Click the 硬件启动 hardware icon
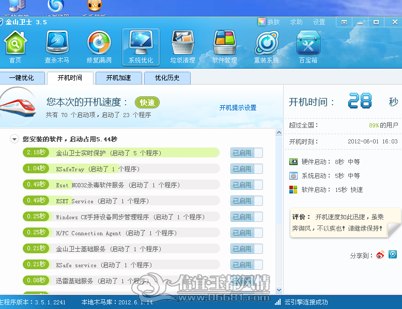This screenshot has width=402, height=309. tap(293, 162)
